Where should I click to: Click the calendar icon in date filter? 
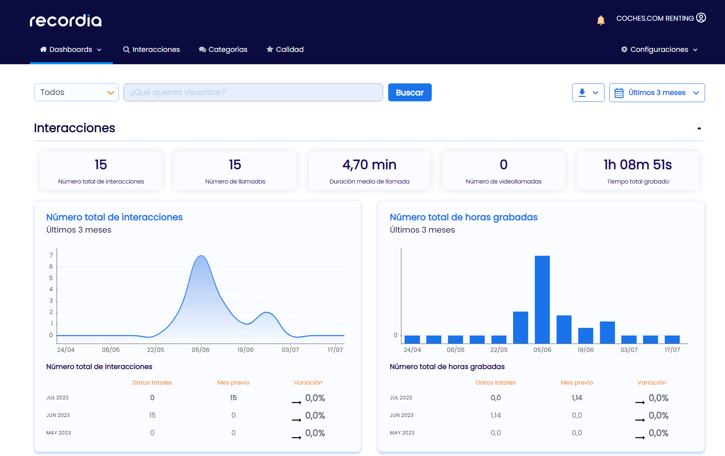tap(619, 93)
